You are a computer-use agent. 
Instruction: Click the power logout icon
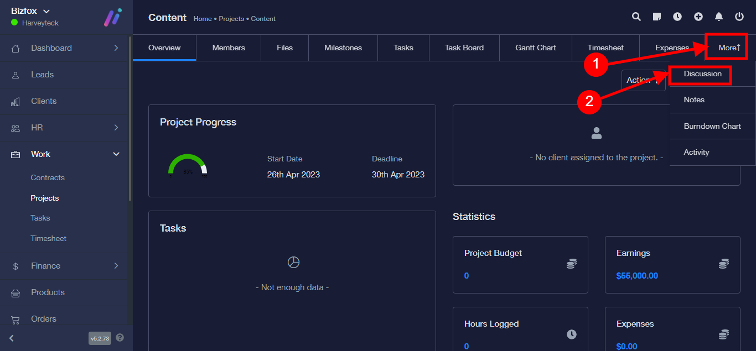tap(739, 17)
